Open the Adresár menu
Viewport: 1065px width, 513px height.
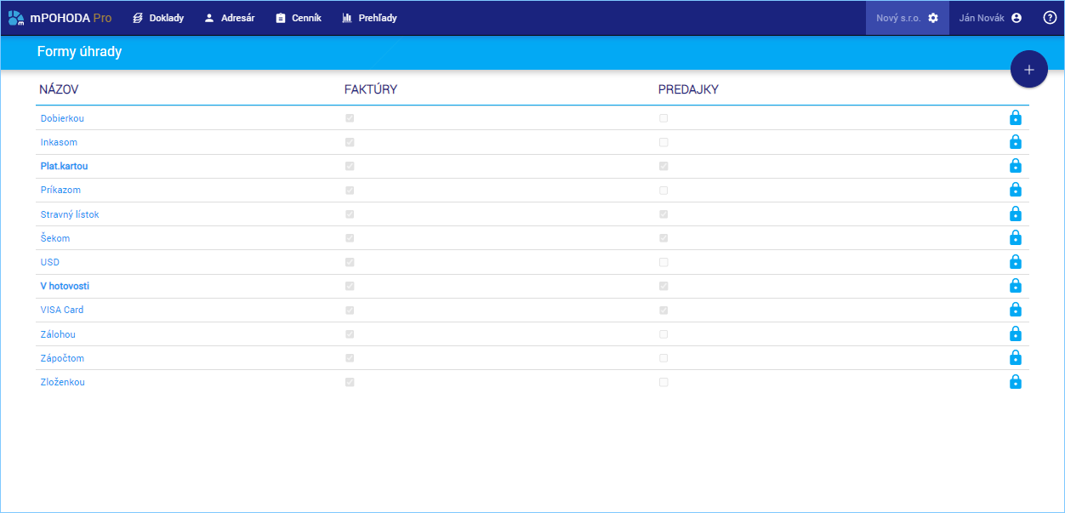(x=230, y=18)
